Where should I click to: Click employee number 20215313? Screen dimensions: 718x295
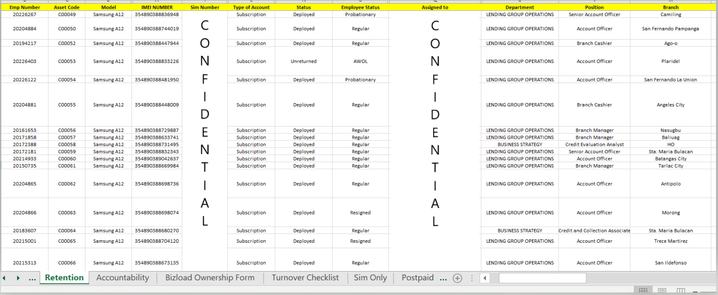point(24,263)
